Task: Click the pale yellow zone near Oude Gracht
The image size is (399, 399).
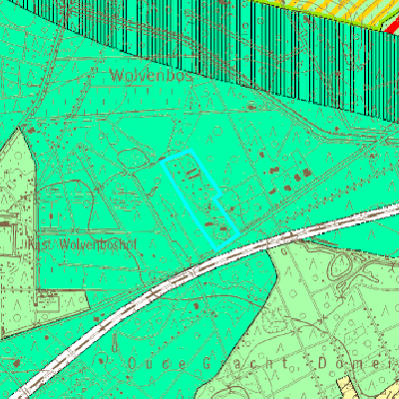Action: 346,388
